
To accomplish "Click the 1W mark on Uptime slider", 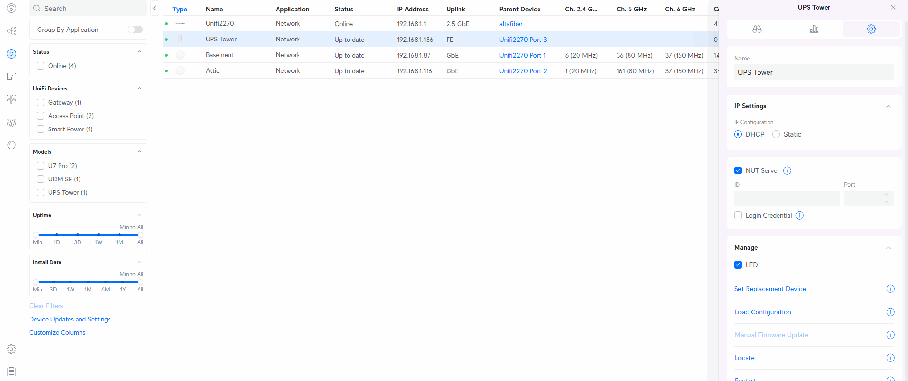I will (x=99, y=235).
